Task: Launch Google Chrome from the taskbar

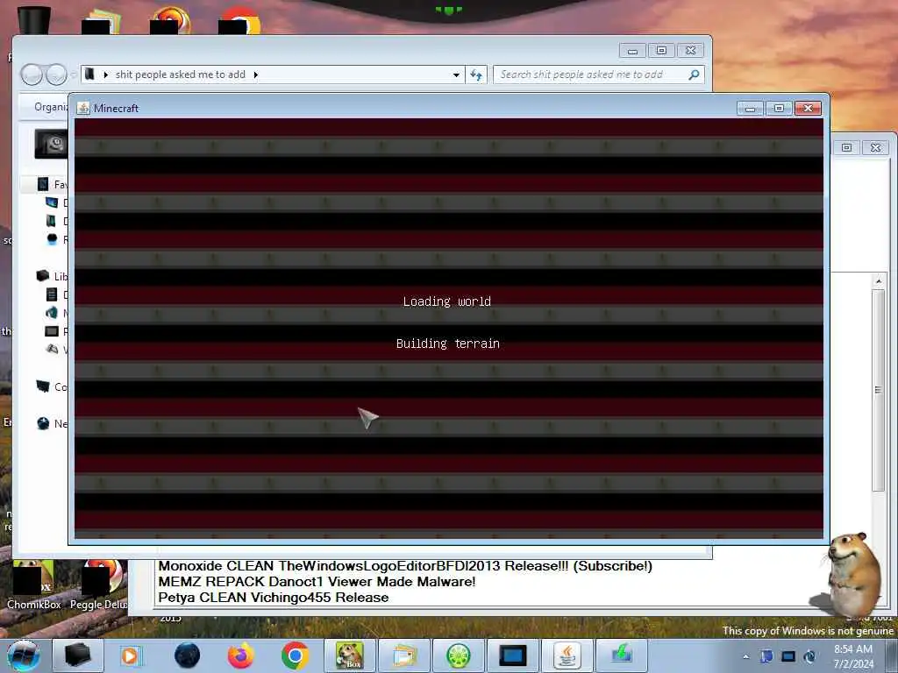Action: pyautogui.click(x=295, y=655)
